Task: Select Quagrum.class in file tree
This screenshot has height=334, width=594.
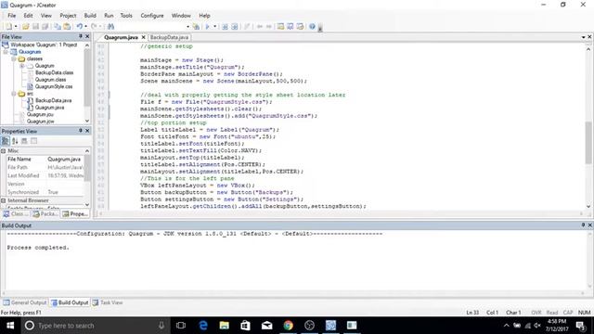Action: 50,80
